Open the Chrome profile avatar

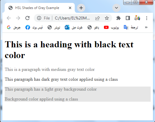[137, 18]
